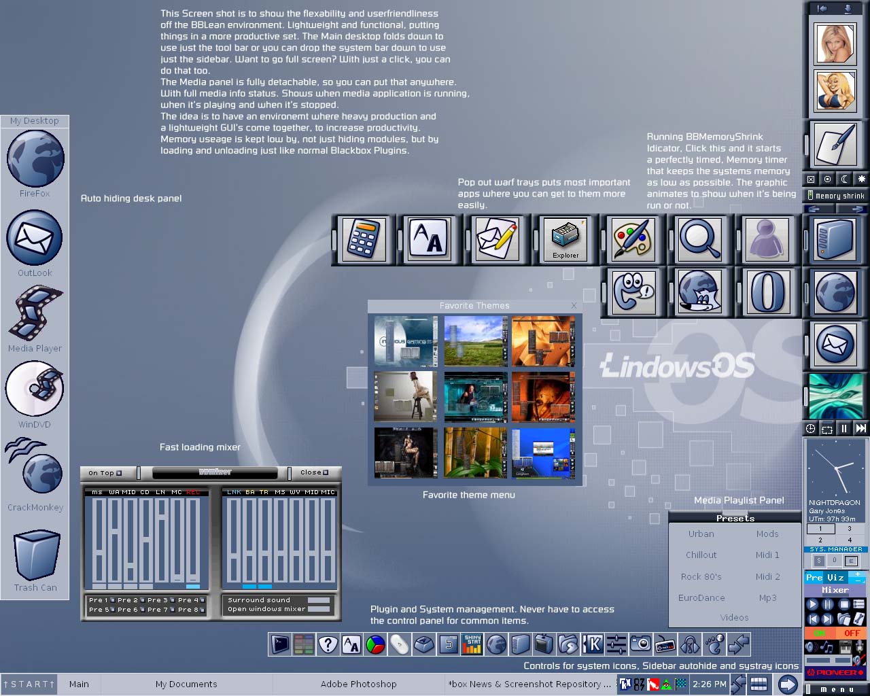
Task: Click the terminal icon in bottom toolbar
Action: tap(280, 644)
